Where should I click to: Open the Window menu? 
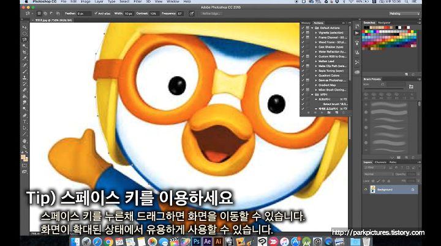pyautogui.click(x=173, y=1)
